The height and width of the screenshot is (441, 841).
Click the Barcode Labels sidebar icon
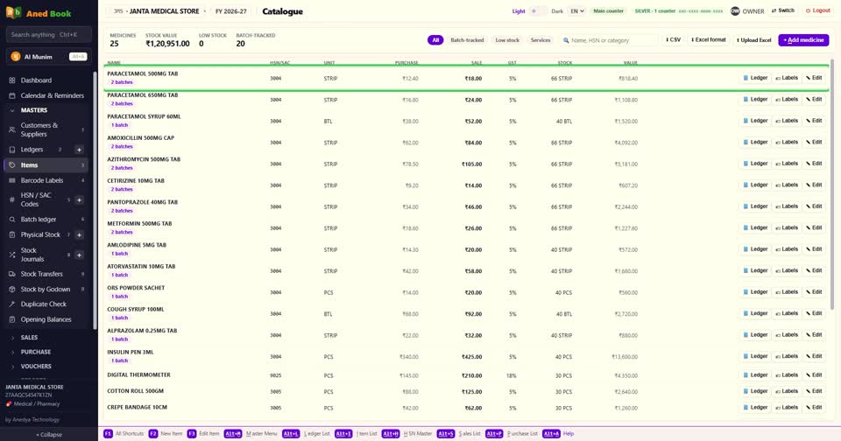click(x=11, y=180)
